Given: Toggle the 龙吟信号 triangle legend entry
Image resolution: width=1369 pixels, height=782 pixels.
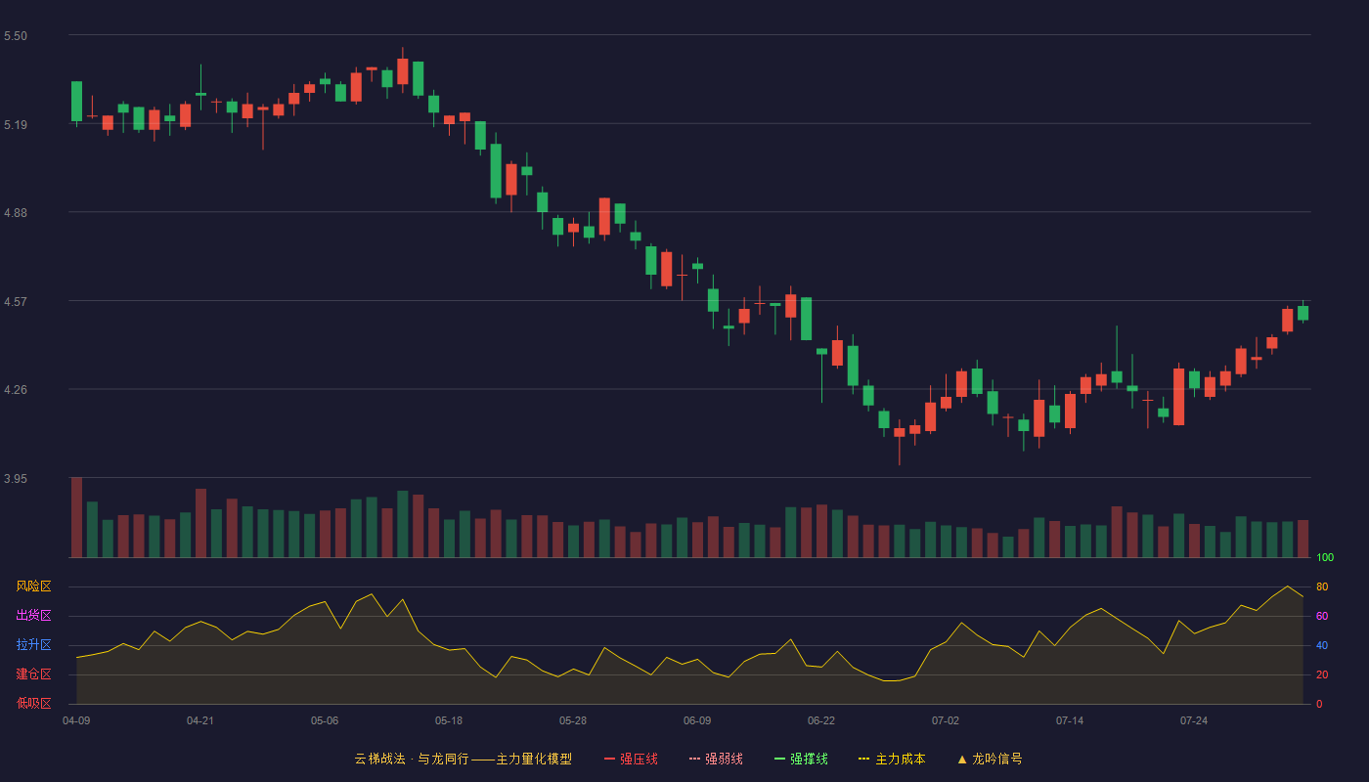Looking at the screenshot, I should pos(990,759).
